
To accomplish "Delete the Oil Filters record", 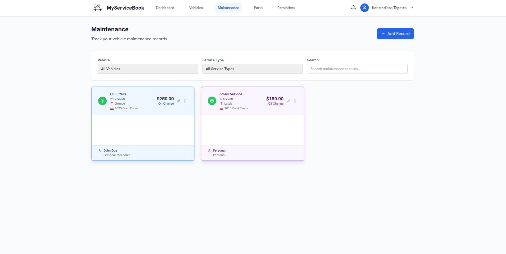I will (185, 101).
